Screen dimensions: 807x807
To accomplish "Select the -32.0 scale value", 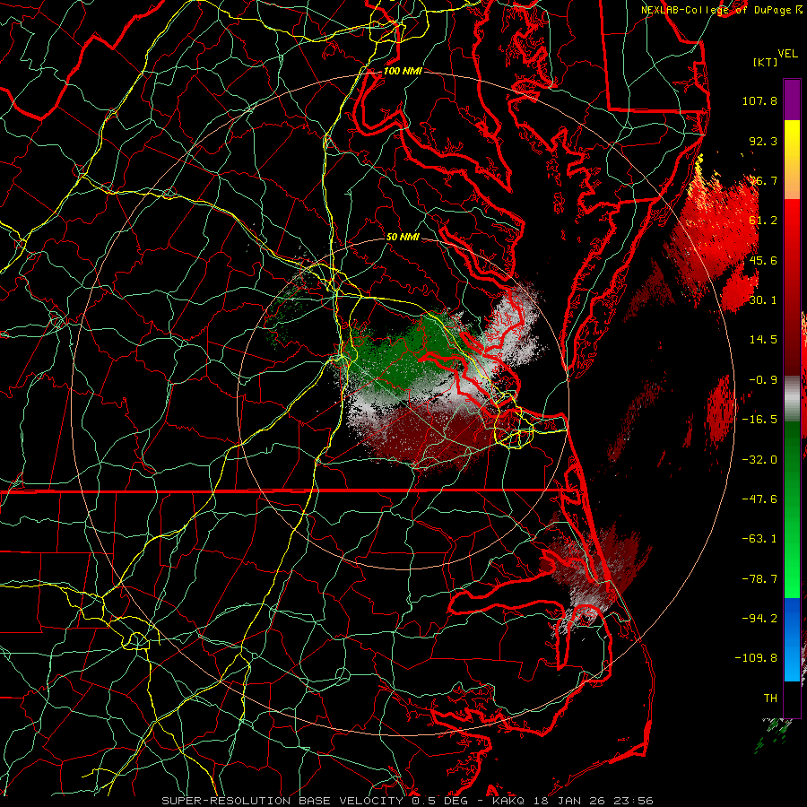I will 759,460.
